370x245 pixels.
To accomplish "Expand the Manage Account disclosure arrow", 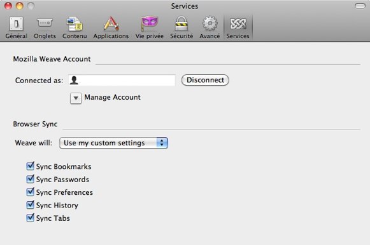I will click(x=76, y=98).
